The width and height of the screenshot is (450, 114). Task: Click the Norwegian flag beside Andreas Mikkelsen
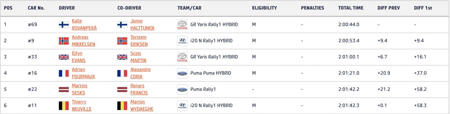(x=64, y=41)
